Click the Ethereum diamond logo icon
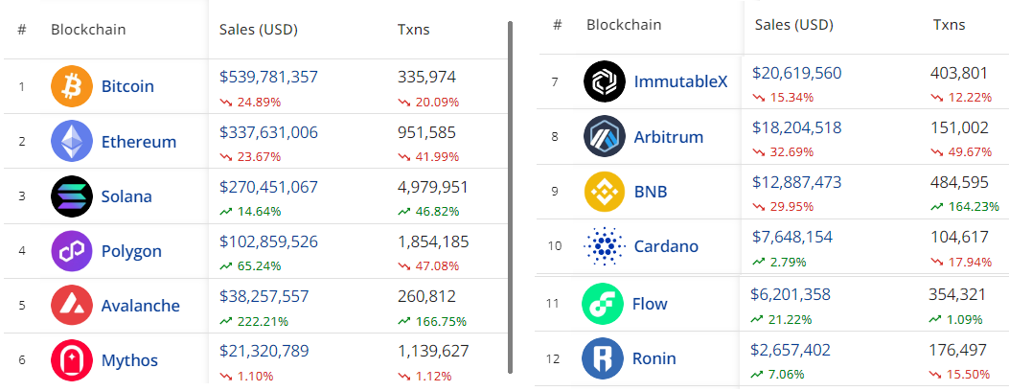 [x=72, y=141]
